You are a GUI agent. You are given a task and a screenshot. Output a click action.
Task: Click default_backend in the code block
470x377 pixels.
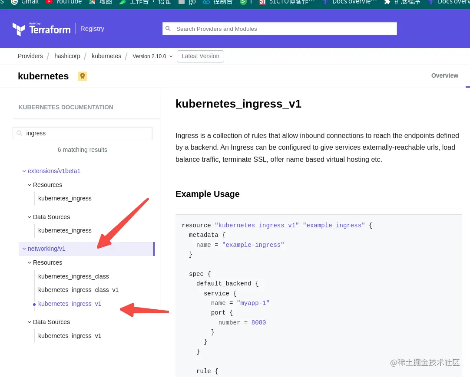click(x=224, y=284)
